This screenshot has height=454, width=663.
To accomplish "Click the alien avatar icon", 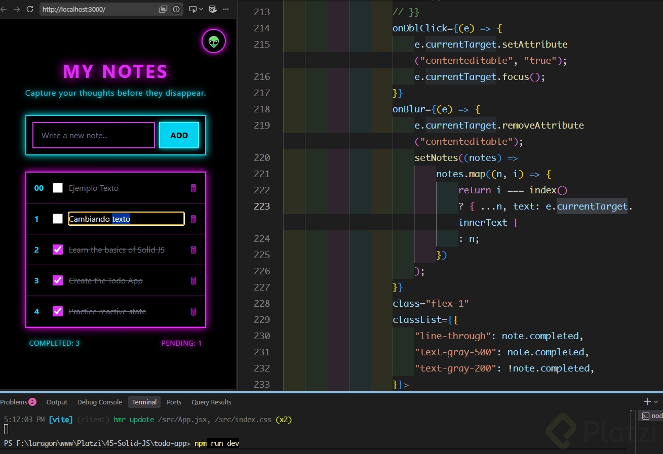I will pyautogui.click(x=214, y=42).
